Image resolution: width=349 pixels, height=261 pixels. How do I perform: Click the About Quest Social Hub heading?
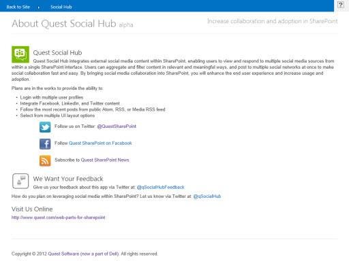pos(64,24)
